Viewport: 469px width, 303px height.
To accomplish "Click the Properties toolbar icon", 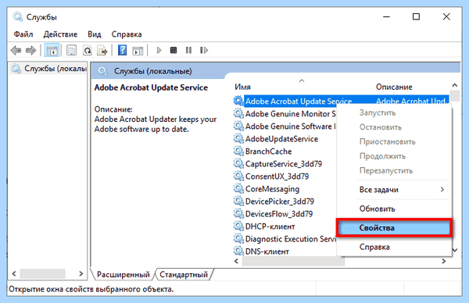I will coord(71,50).
